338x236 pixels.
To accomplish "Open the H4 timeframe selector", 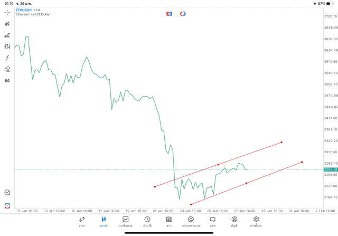I will point(7,81).
